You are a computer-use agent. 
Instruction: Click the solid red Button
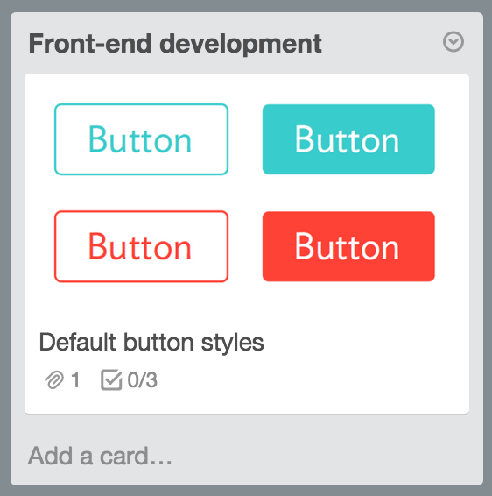[348, 246]
